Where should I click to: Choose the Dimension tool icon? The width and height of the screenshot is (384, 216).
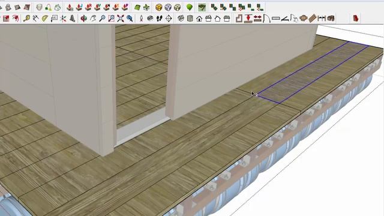point(35,19)
